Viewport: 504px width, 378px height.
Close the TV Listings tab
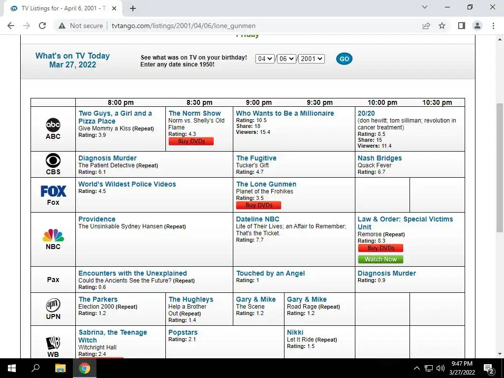click(114, 9)
